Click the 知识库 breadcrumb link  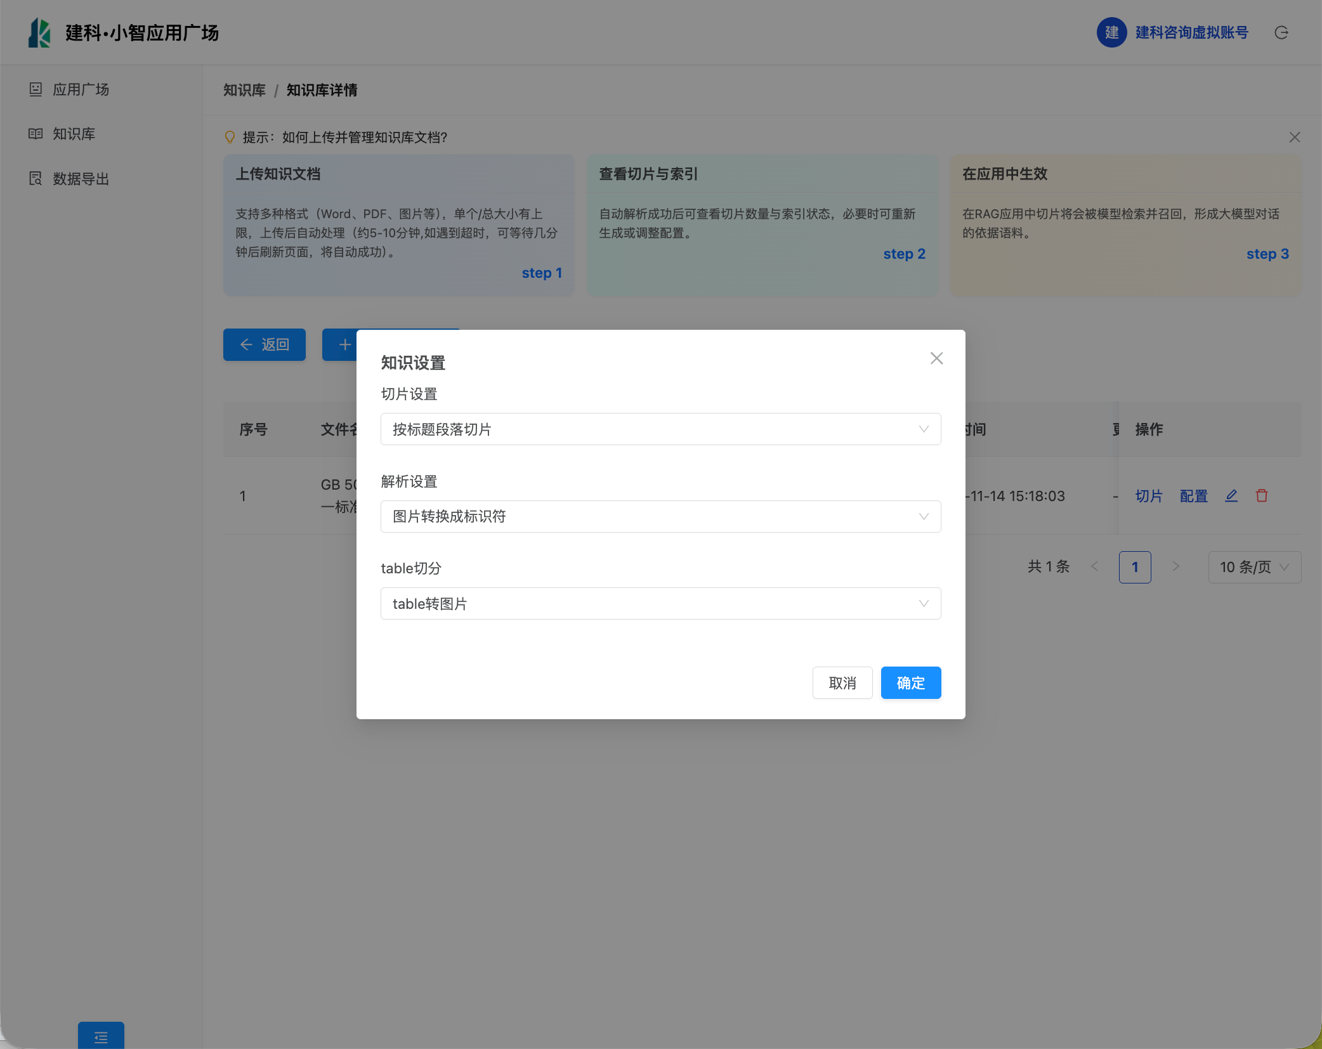[244, 90]
